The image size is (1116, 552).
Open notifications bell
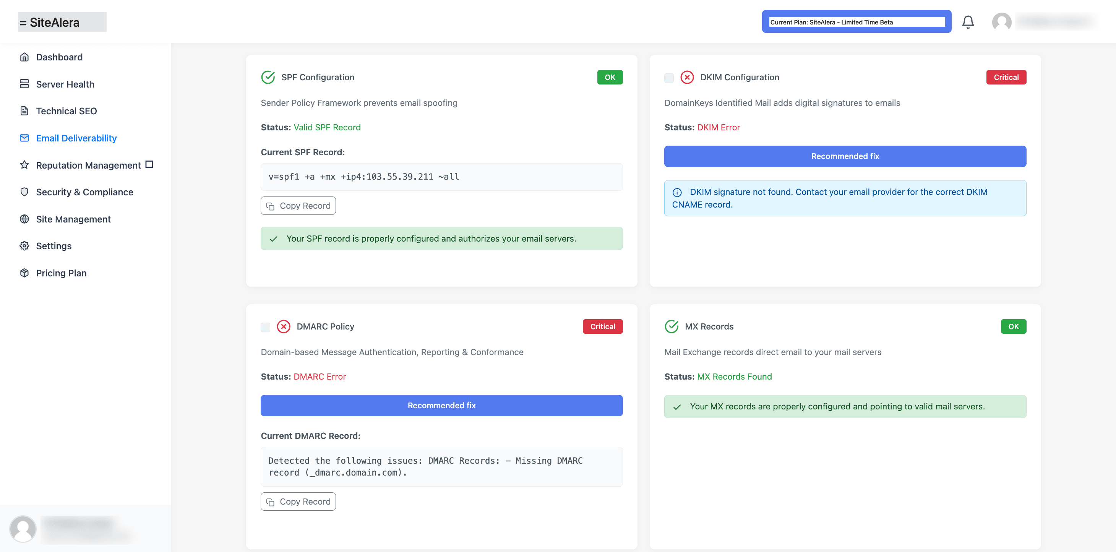968,22
